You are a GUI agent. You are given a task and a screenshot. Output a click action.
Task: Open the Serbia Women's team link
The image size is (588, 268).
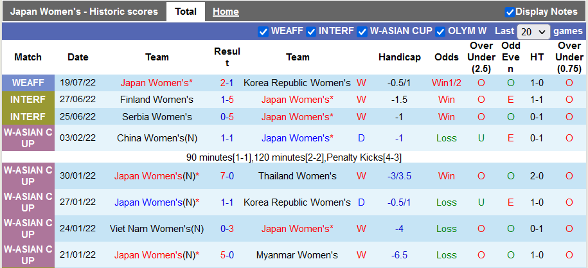(157, 117)
